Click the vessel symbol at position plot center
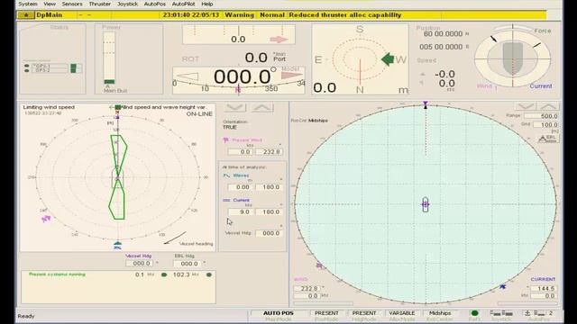 [x=426, y=204]
